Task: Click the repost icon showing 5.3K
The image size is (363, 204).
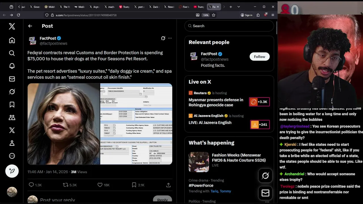Action: click(x=70, y=185)
